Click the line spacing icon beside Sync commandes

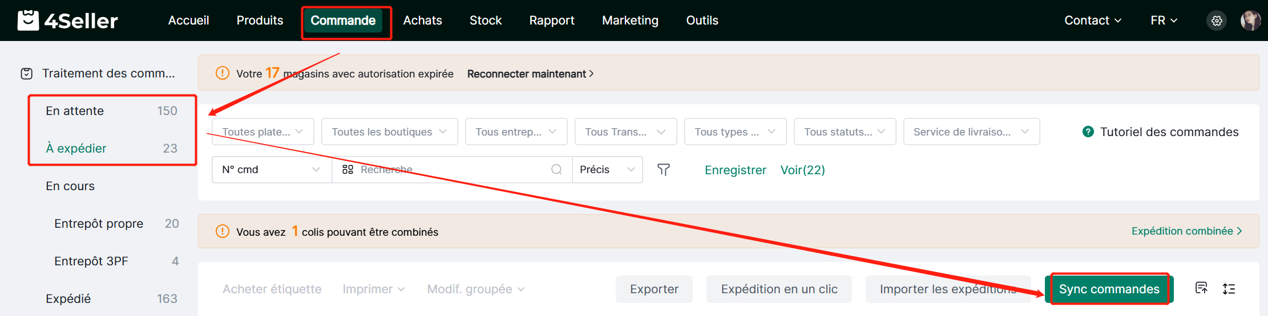[x=1229, y=289]
